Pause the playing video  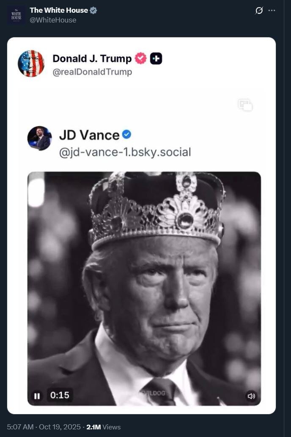coord(37,395)
